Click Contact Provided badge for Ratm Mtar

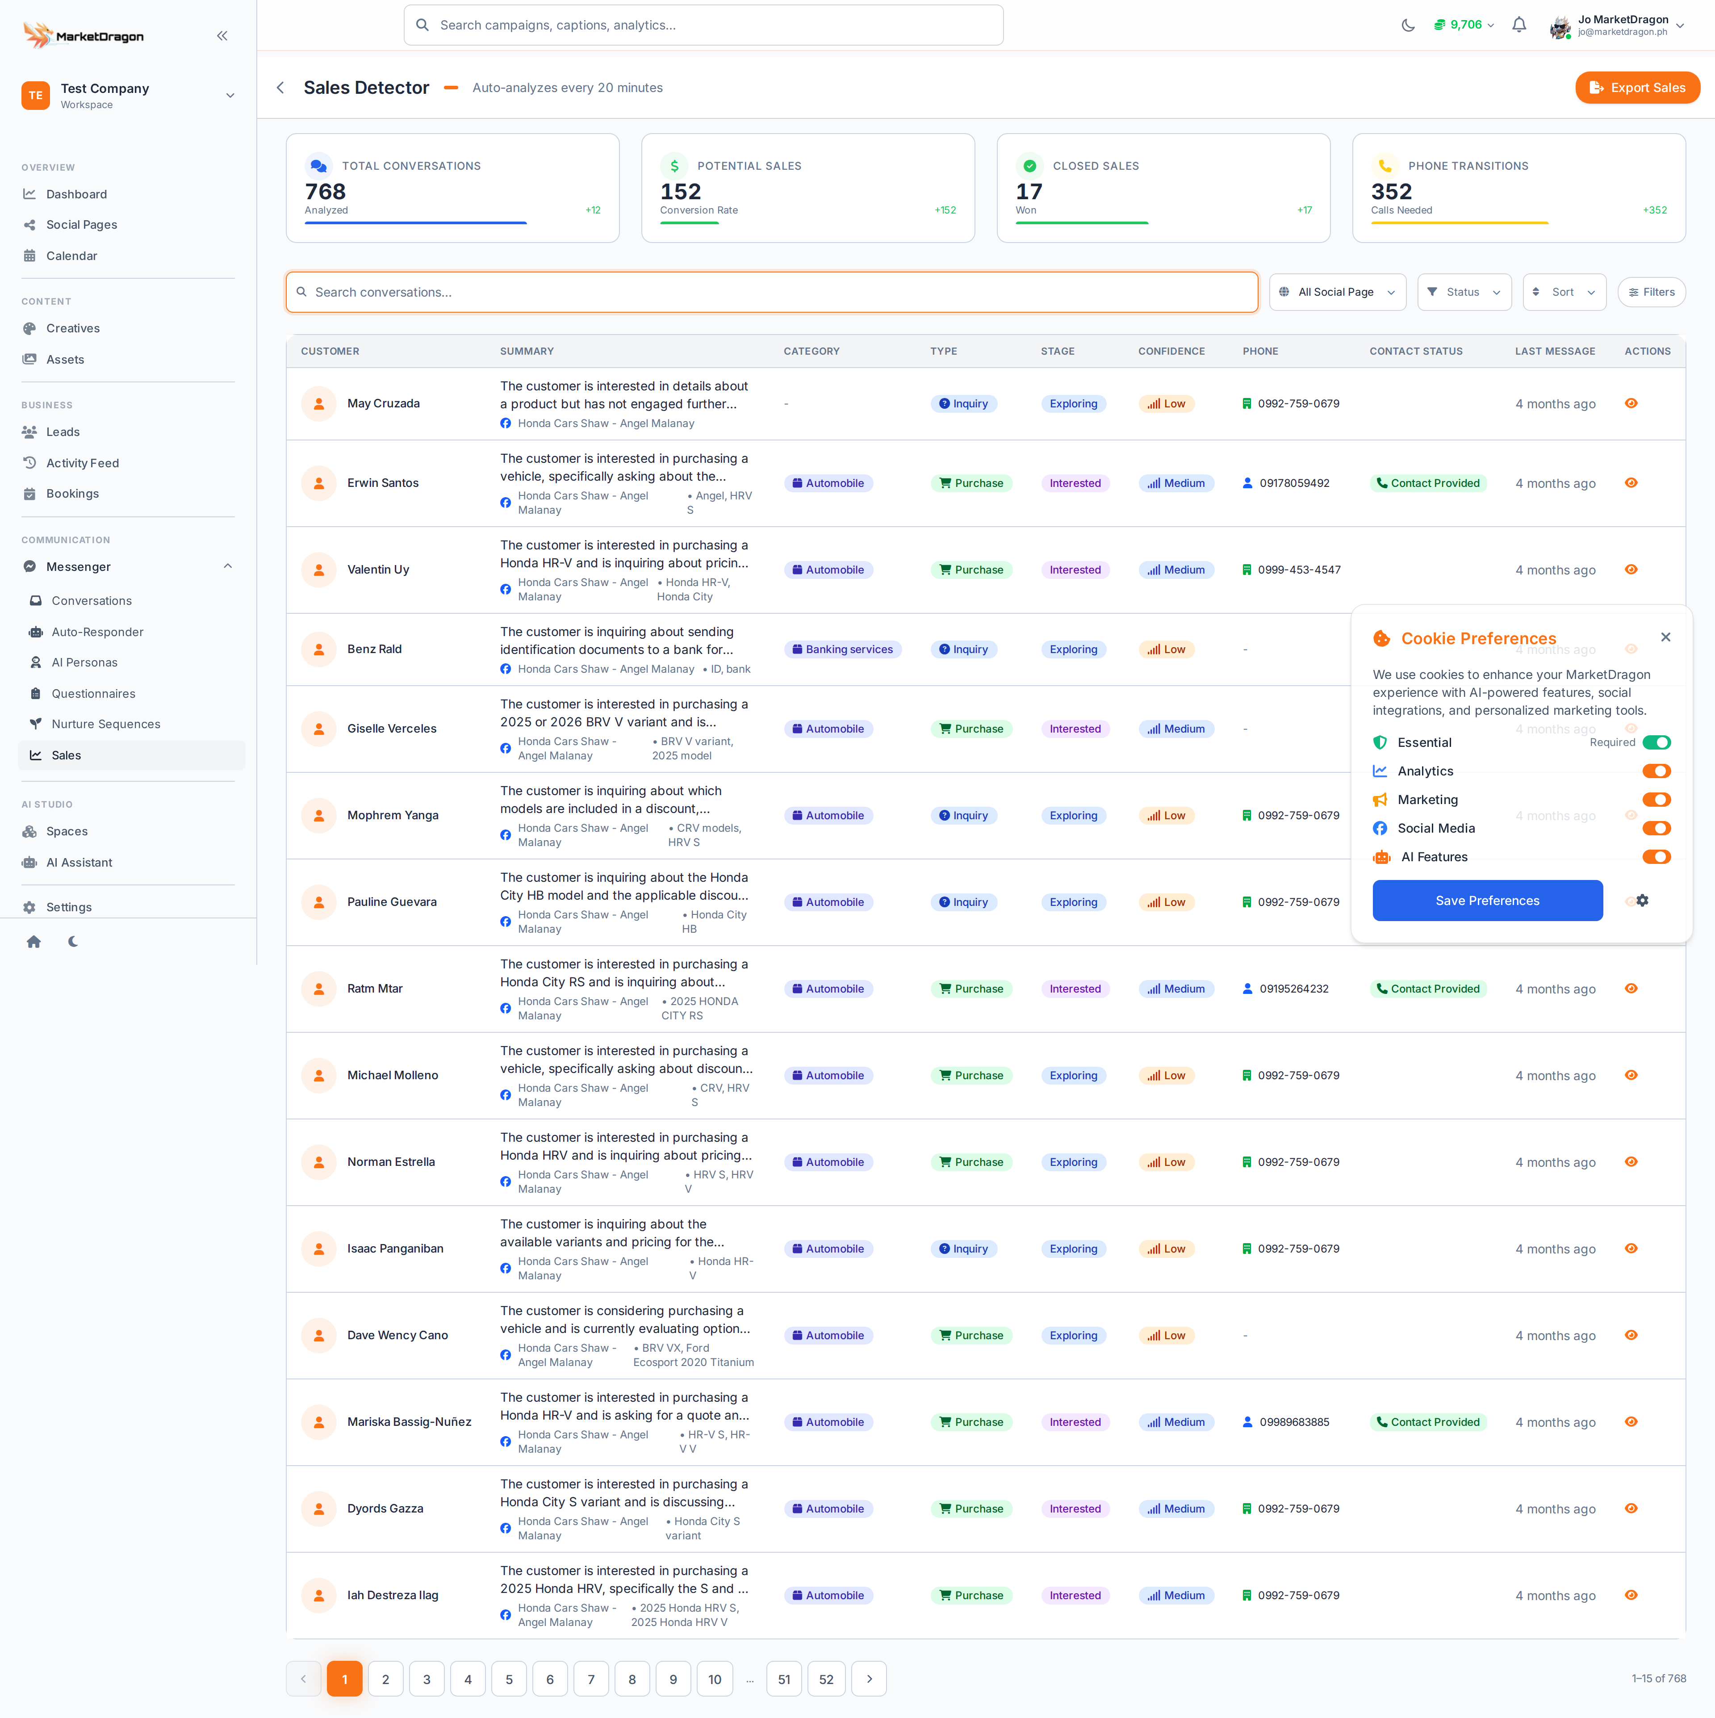[1428, 989]
